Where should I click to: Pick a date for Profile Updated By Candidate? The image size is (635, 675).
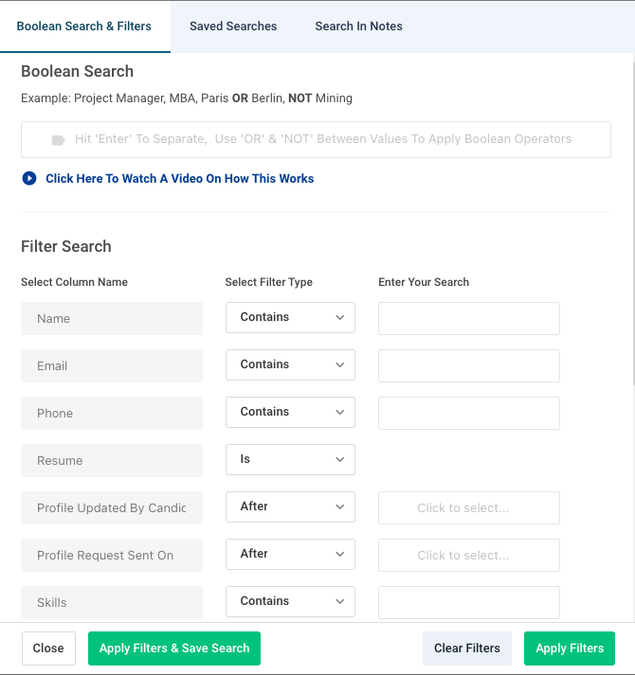point(469,508)
